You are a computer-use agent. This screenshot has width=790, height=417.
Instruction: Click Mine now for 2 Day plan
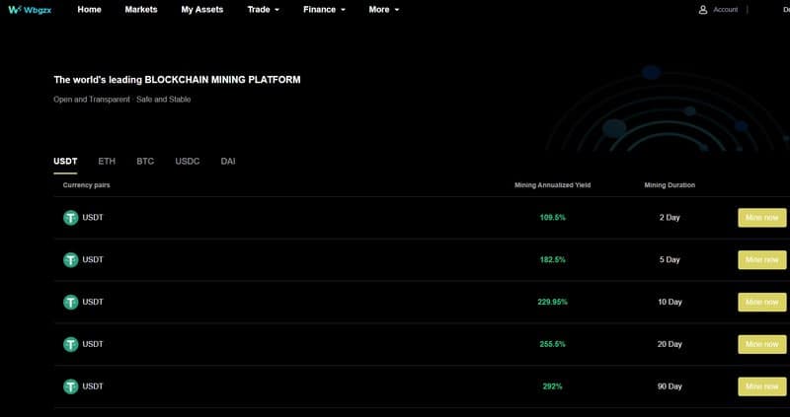coord(761,218)
